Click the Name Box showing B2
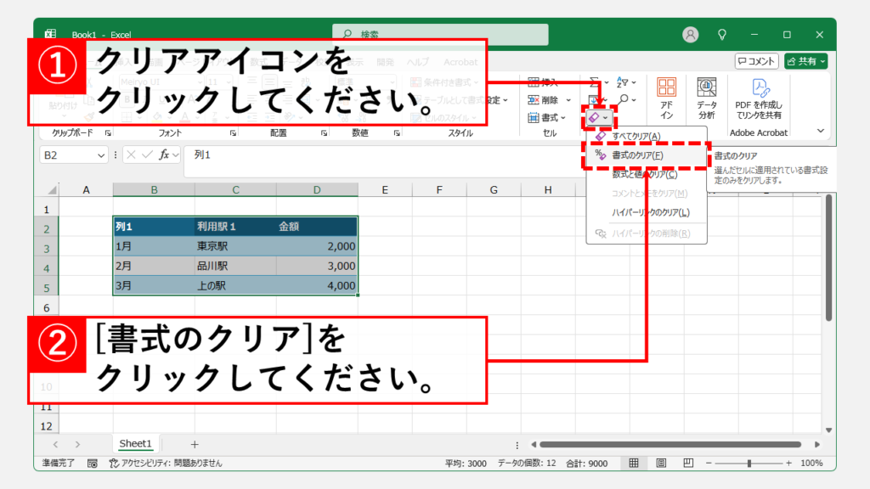The height and width of the screenshot is (489, 870). [68, 155]
